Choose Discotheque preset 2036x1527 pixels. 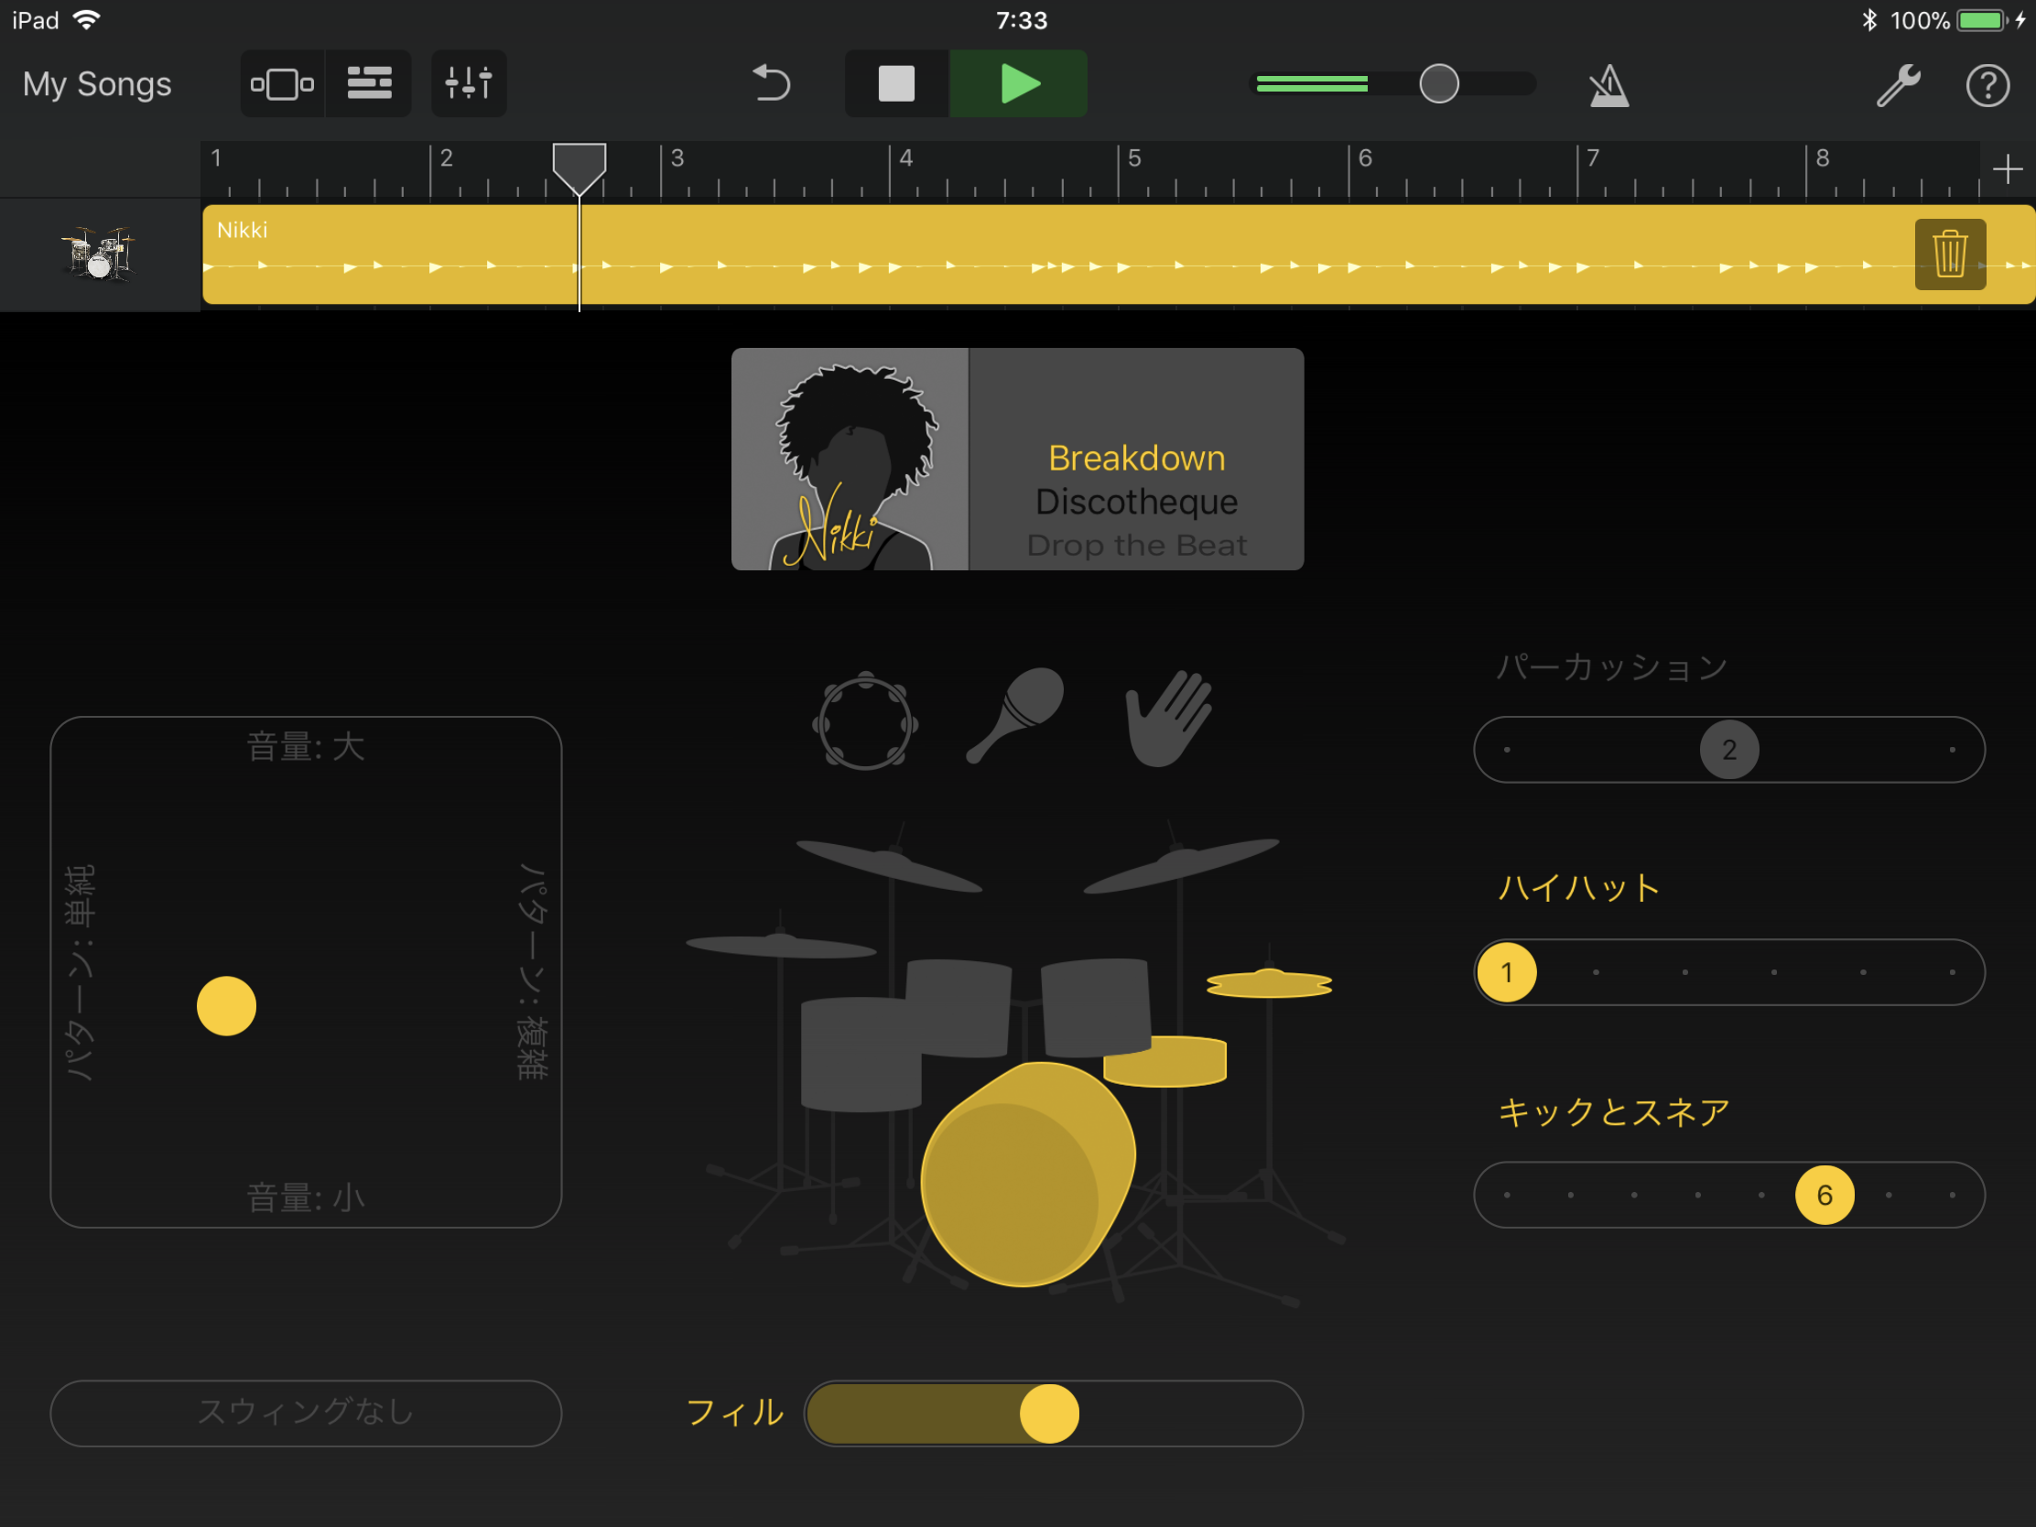click(1137, 502)
